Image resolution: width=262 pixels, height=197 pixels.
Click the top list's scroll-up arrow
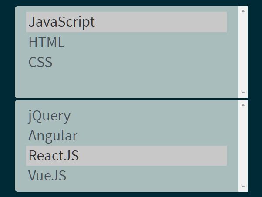point(243,11)
